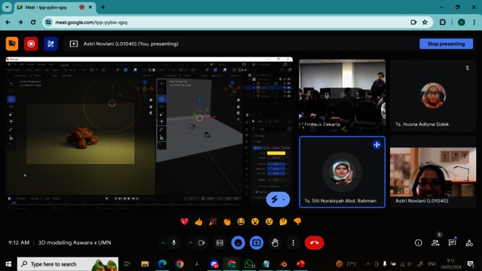This screenshot has width=482, height=271.
Task: Click the orange camera-off extension icon
Action: [12, 44]
